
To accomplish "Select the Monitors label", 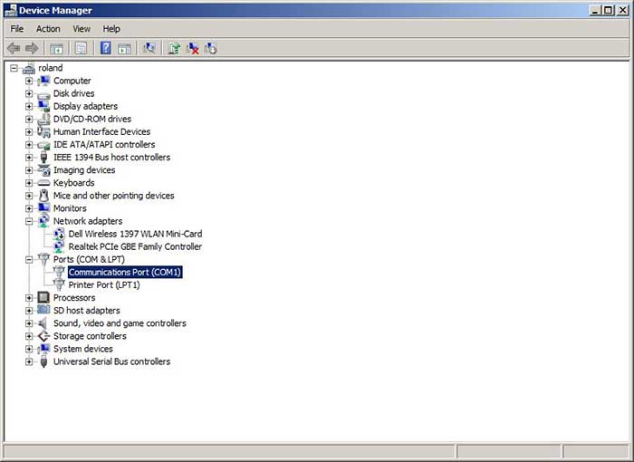I will (70, 208).
